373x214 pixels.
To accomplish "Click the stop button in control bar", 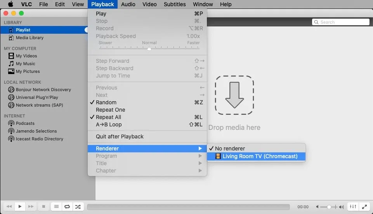I will click(x=43, y=207).
